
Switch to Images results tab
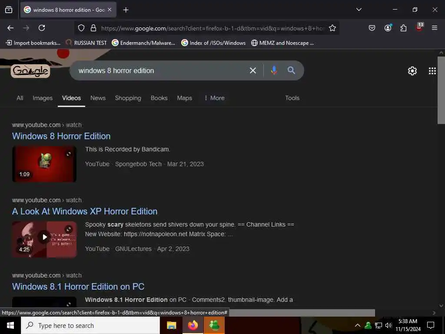coord(43,98)
